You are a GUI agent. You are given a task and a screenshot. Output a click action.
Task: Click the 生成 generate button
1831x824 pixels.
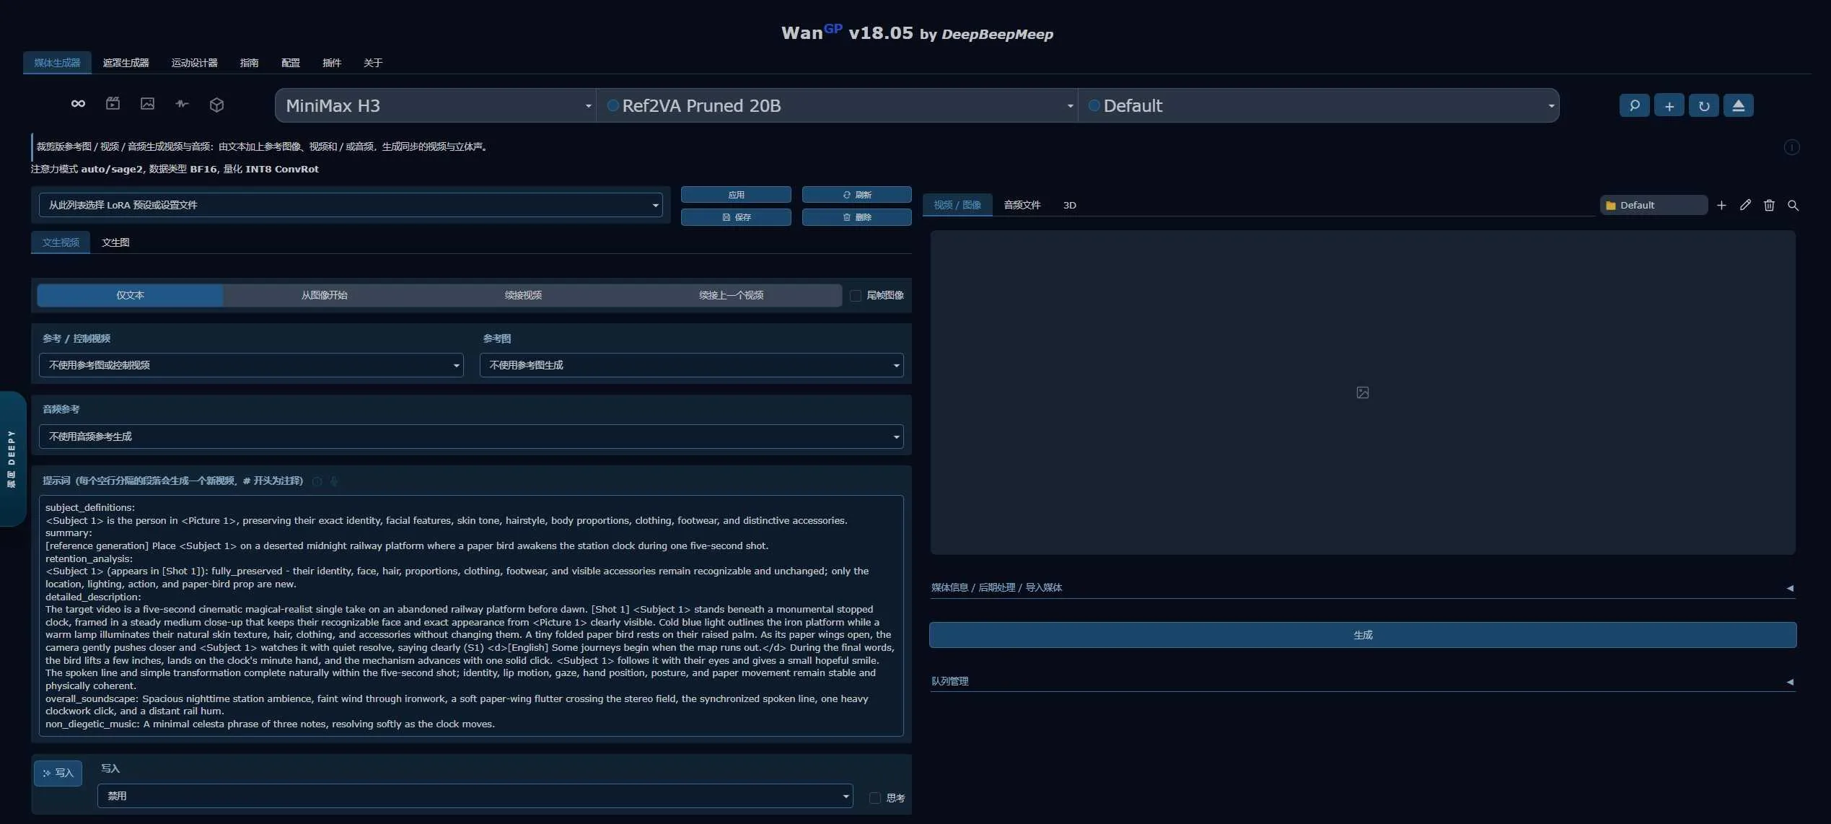1362,635
